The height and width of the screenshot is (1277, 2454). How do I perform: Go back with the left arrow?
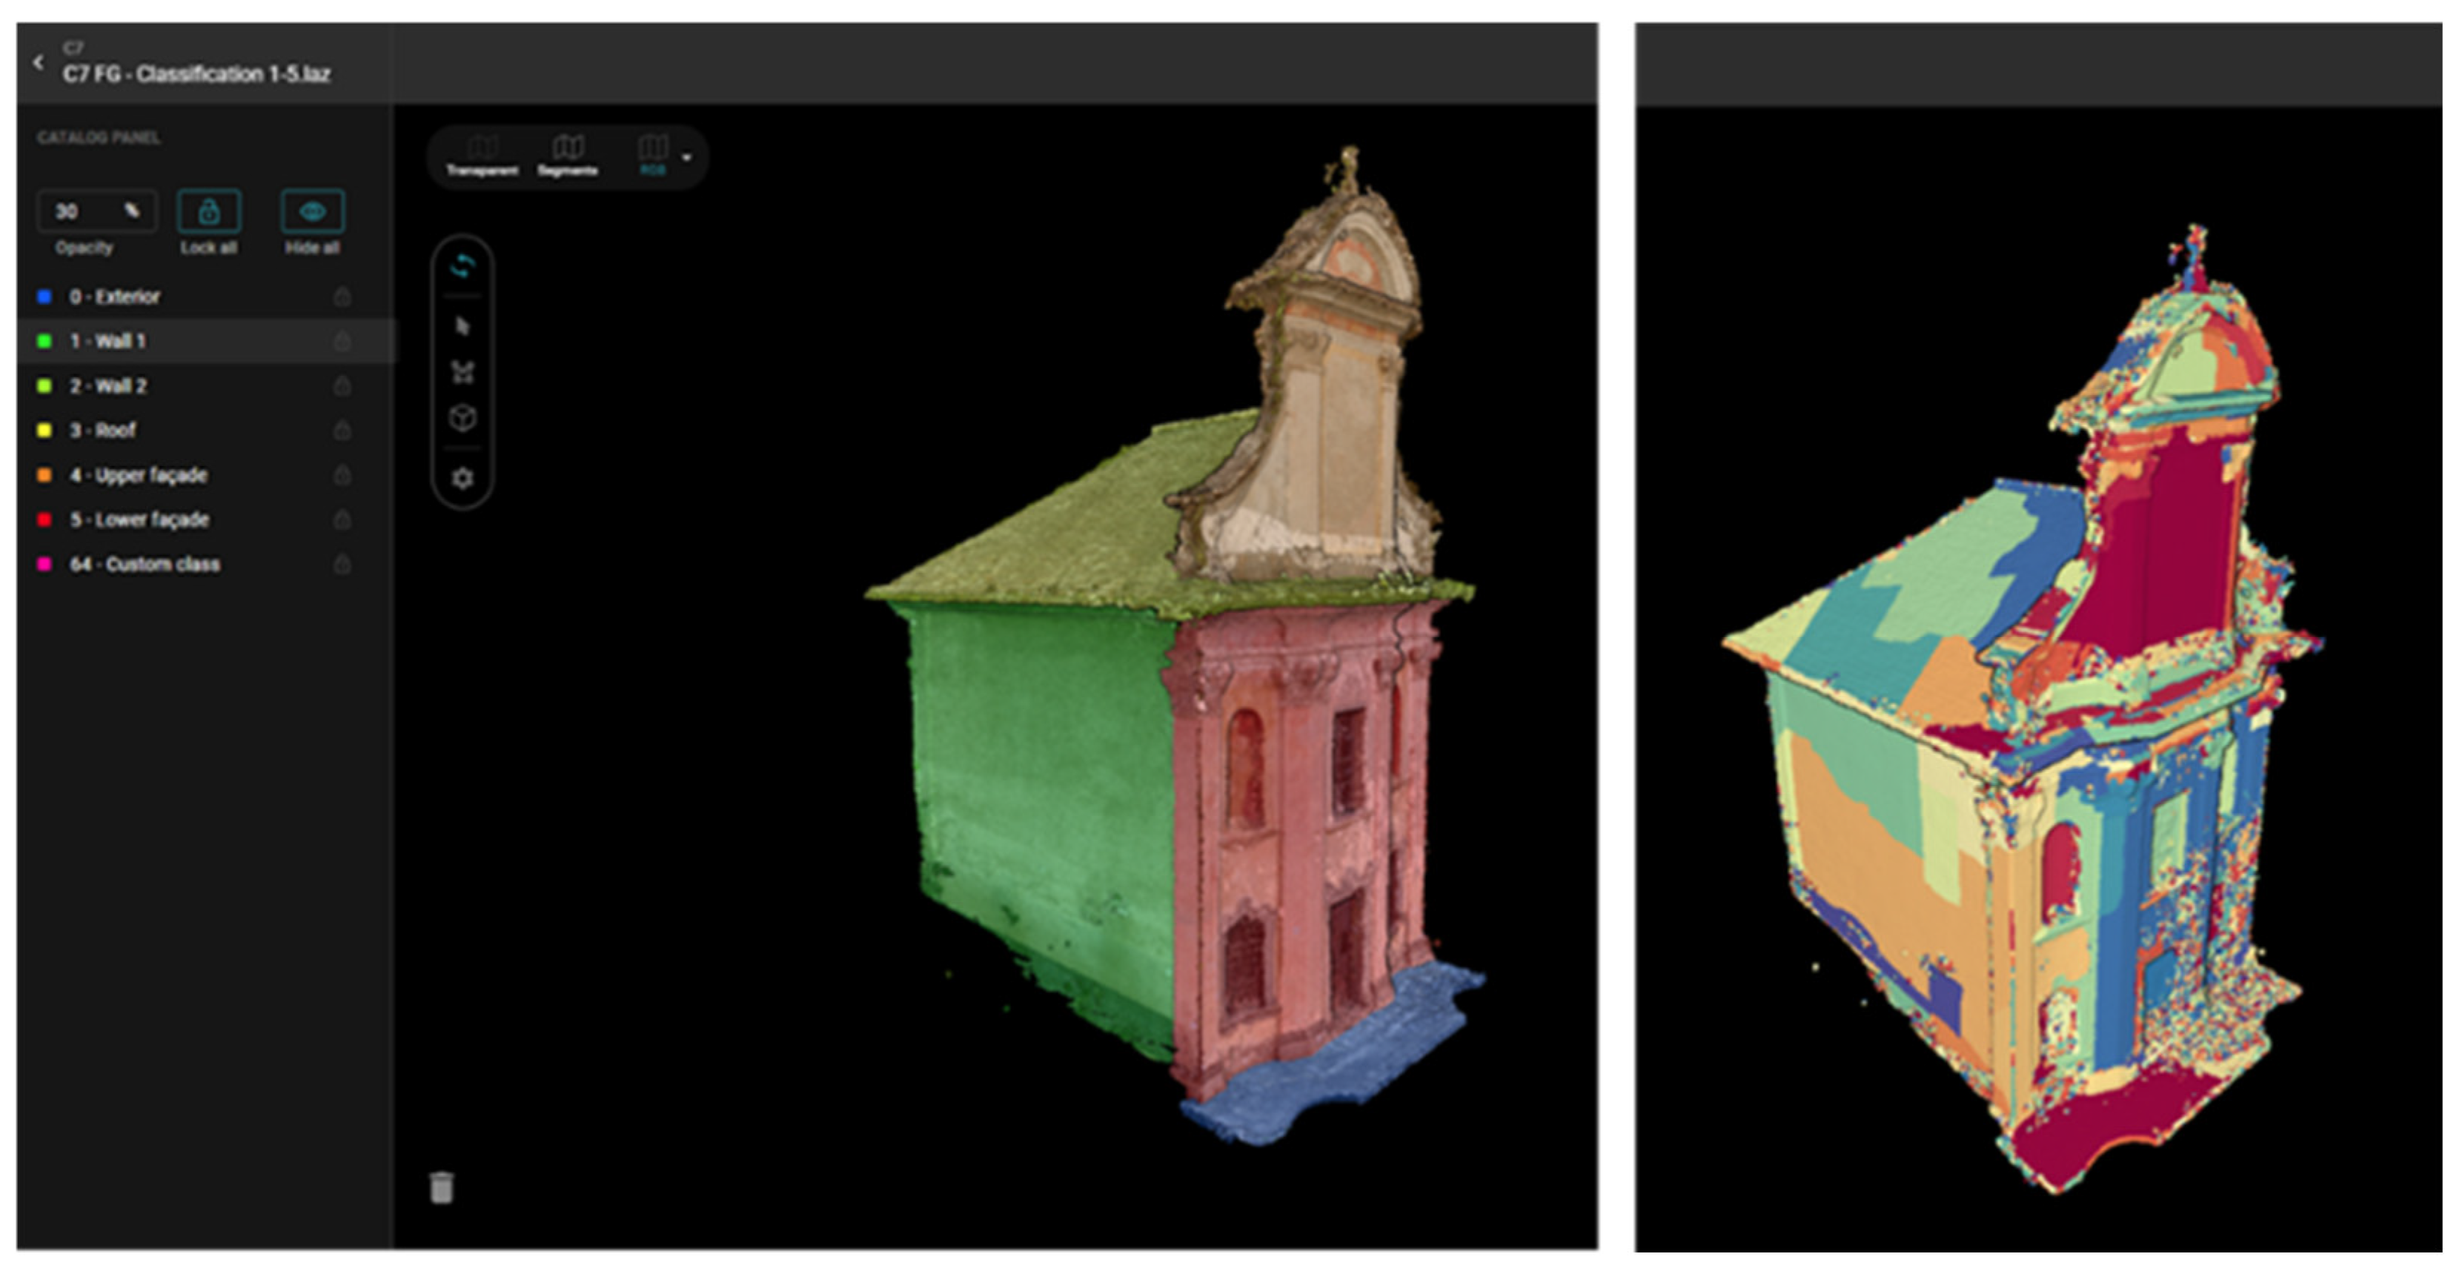(38, 63)
